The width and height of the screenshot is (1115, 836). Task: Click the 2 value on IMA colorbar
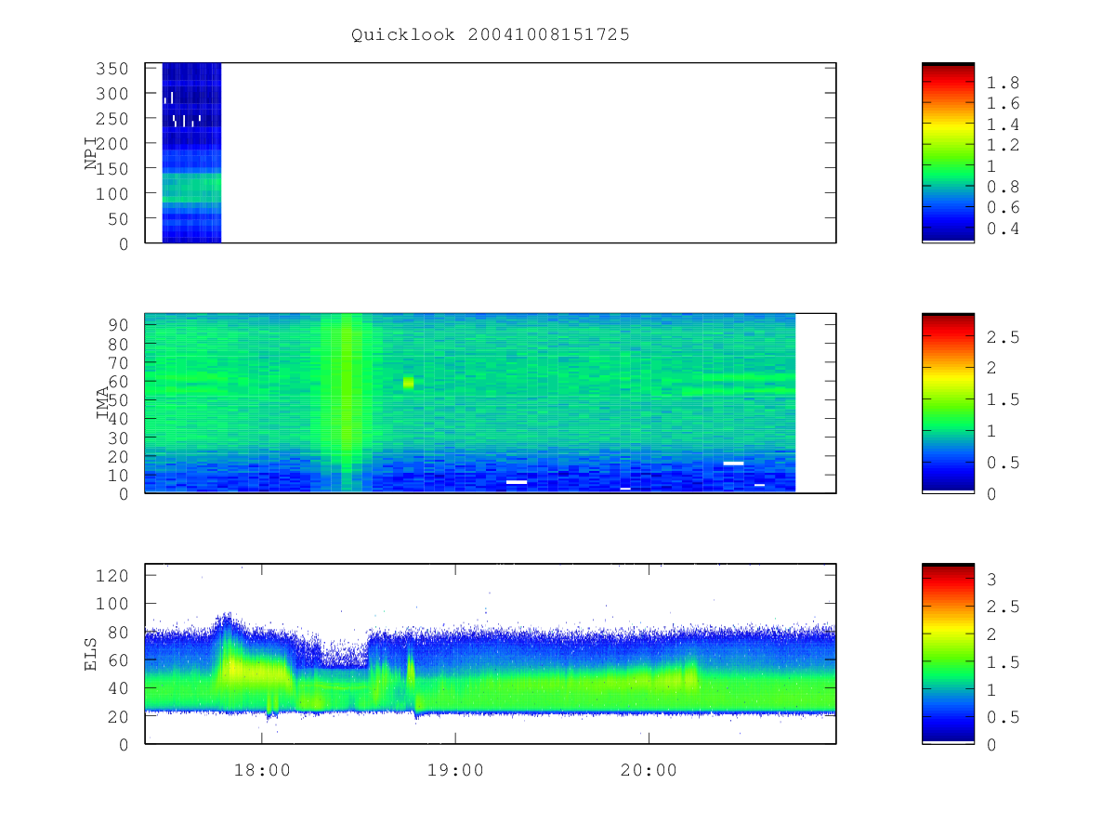[x=991, y=368]
